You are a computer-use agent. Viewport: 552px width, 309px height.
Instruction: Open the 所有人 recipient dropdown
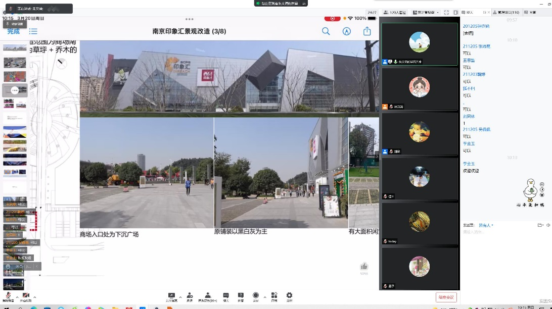point(486,225)
